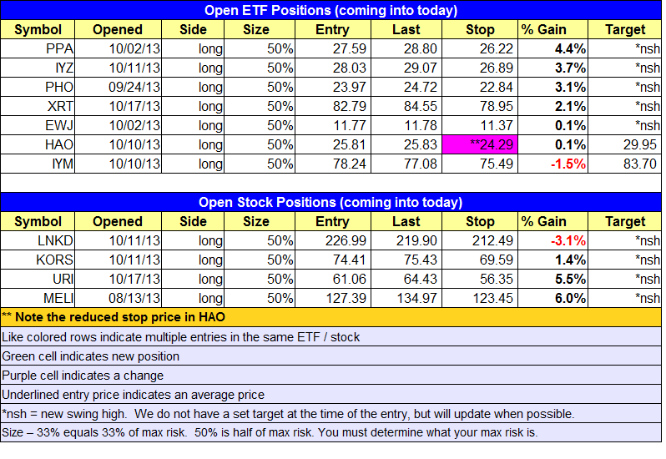Image resolution: width=666 pixels, height=459 pixels.
Task: Select the PPA symbol cell
Action: [38, 48]
